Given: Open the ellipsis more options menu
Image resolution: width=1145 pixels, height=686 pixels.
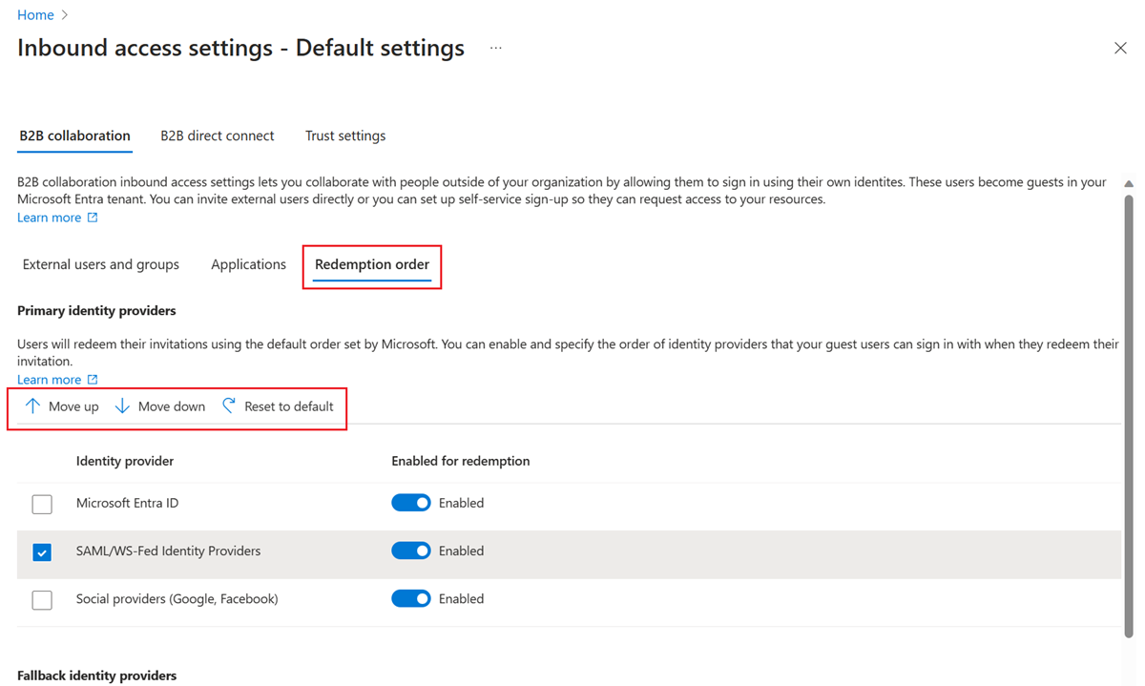Looking at the screenshot, I should pos(496,49).
